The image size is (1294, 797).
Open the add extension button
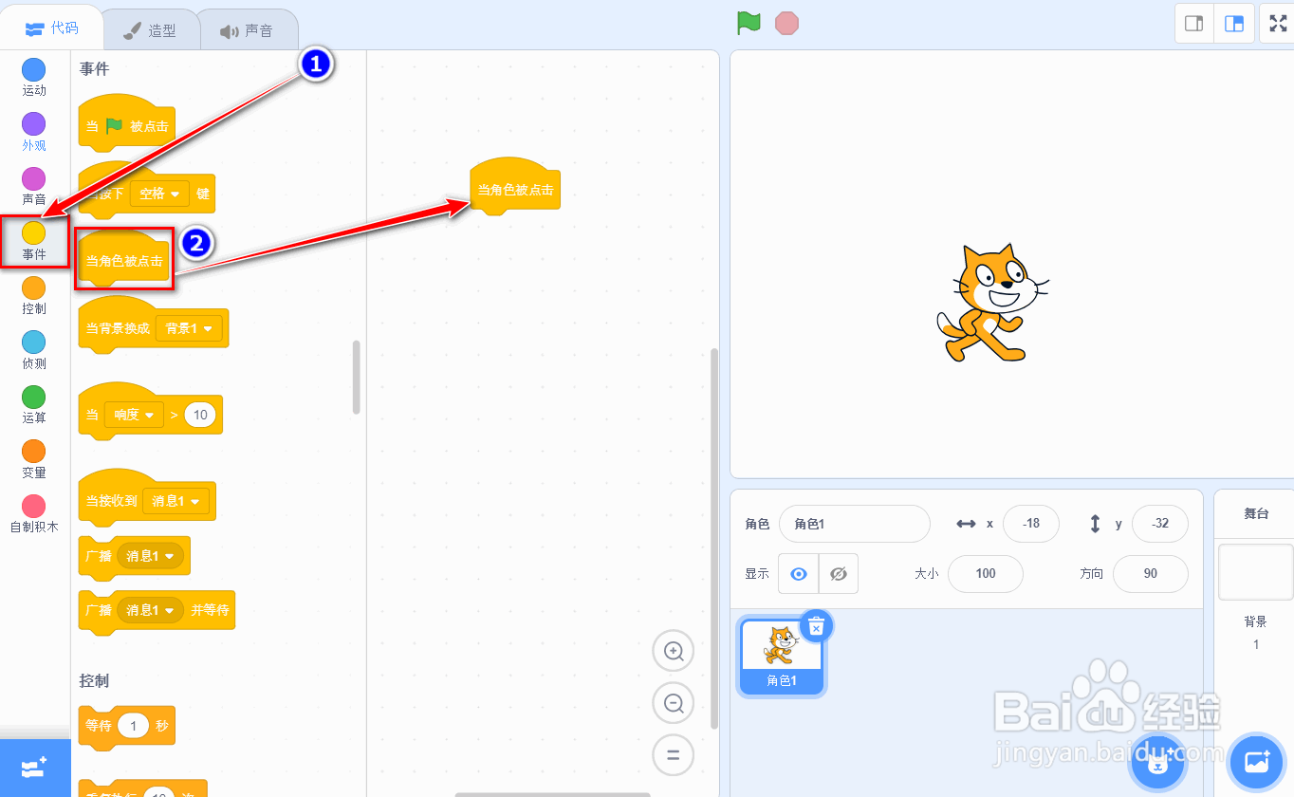(35, 768)
